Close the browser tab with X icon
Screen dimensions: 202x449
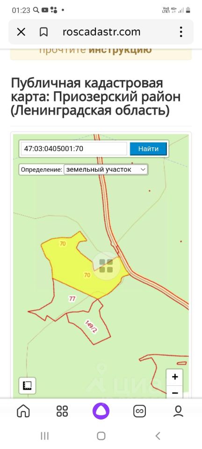click(21, 32)
